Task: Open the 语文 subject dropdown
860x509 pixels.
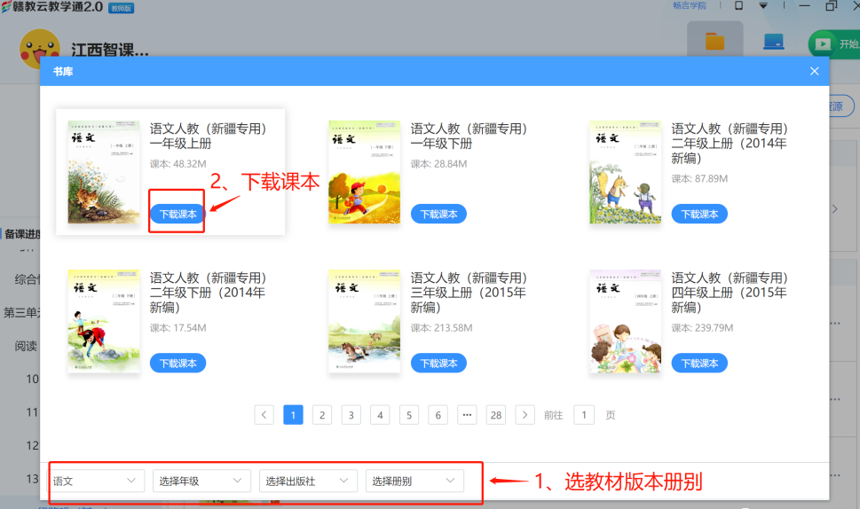Action: (x=97, y=481)
